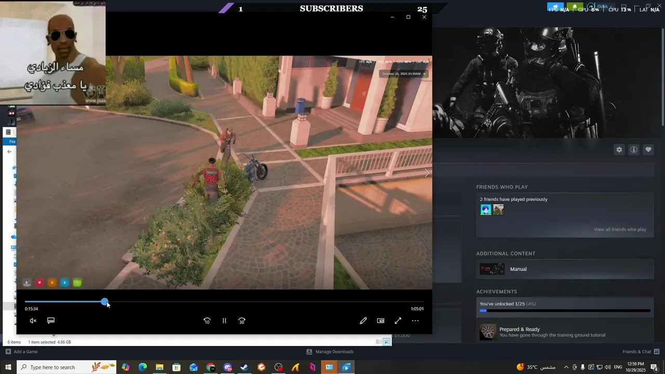Open Steam game settings gear
This screenshot has width=665, height=374.
(619, 150)
